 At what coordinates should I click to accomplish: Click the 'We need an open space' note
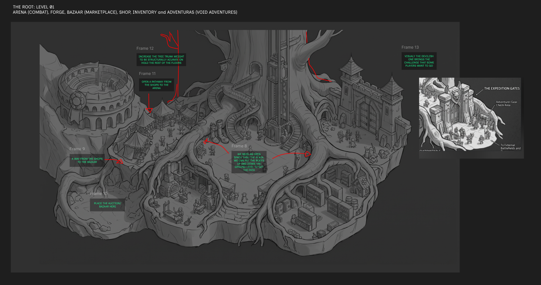click(249, 162)
